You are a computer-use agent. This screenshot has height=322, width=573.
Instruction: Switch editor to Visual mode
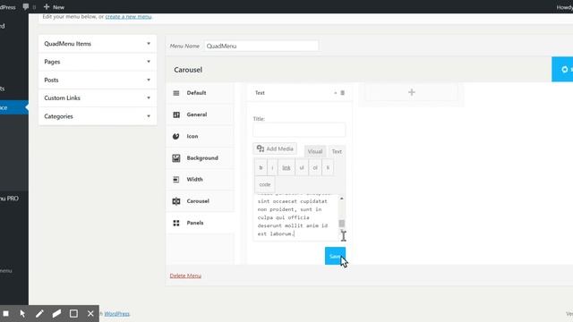click(x=315, y=151)
